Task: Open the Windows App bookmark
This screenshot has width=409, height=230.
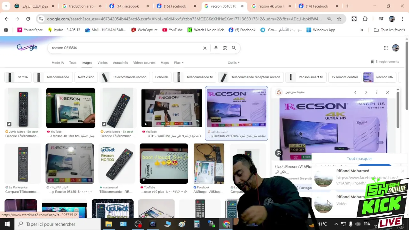Action: [320, 30]
